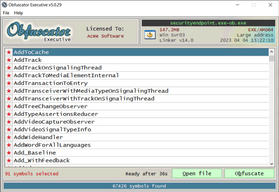This screenshot has height=192, width=279.
Task: Click star icon next to Add_Baseline
Action: [x=9, y=153]
